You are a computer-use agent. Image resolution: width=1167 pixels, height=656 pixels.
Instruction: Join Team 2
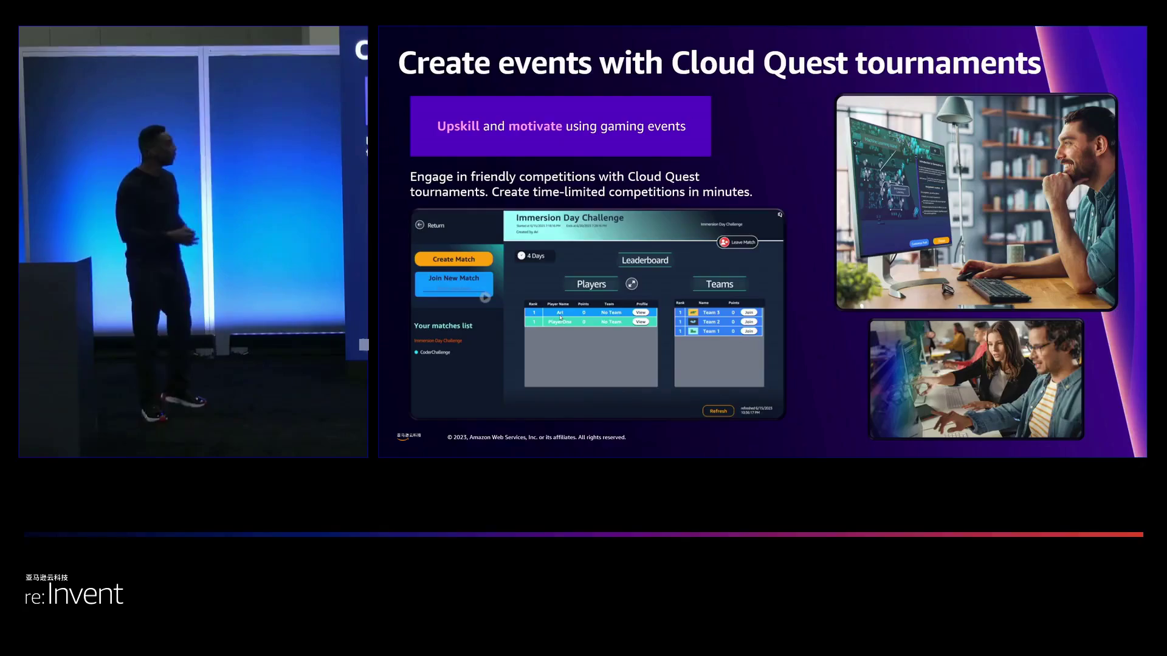pyautogui.click(x=749, y=321)
